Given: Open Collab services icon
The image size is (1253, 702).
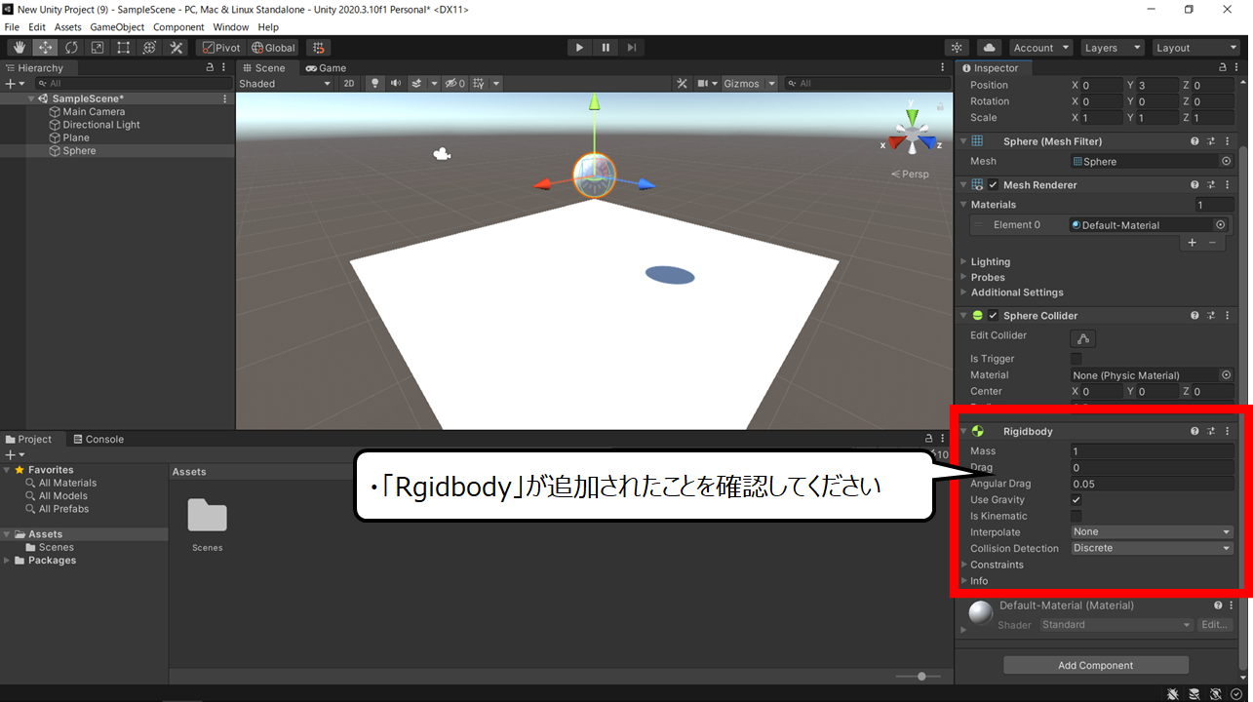Looking at the screenshot, I should click(958, 48).
